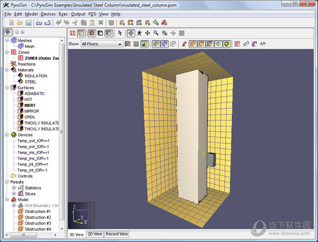Open the Output menu

pos(78,14)
